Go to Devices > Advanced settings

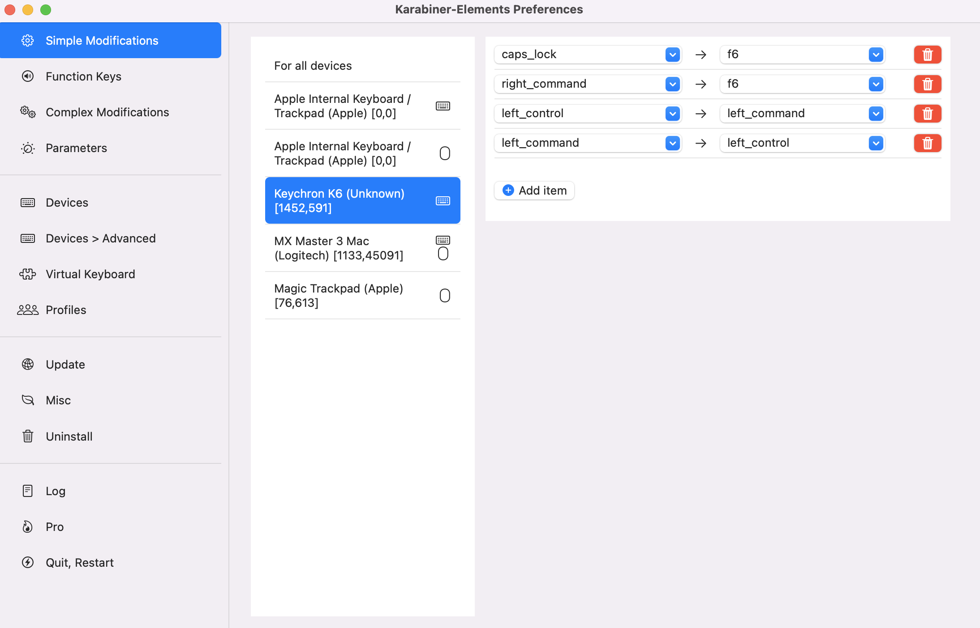(x=100, y=238)
